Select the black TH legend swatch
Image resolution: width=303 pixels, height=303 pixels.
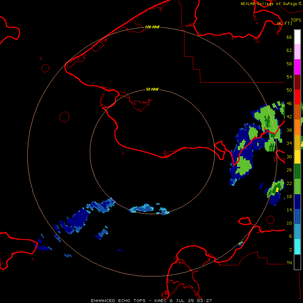[x=297, y=262]
